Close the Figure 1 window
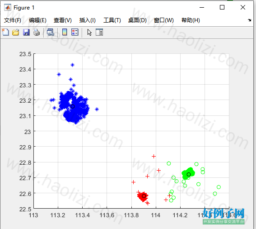256x229 pixels. coord(243,7)
